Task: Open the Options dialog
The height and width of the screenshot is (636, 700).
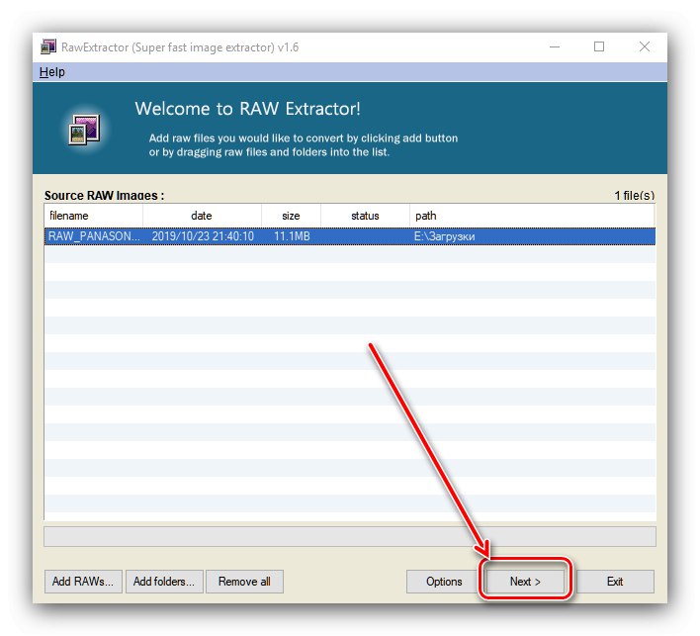Action: point(444,581)
